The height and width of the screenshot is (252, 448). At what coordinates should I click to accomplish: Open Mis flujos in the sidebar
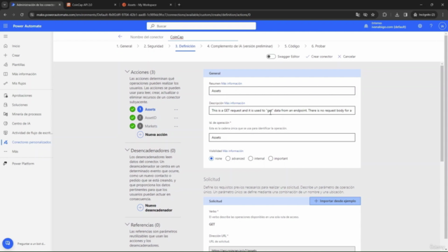[19, 83]
